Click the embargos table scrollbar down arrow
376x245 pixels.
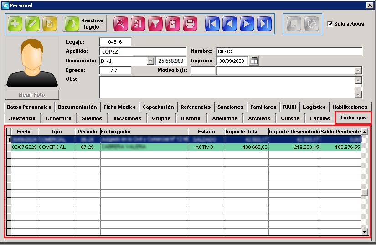click(x=365, y=232)
